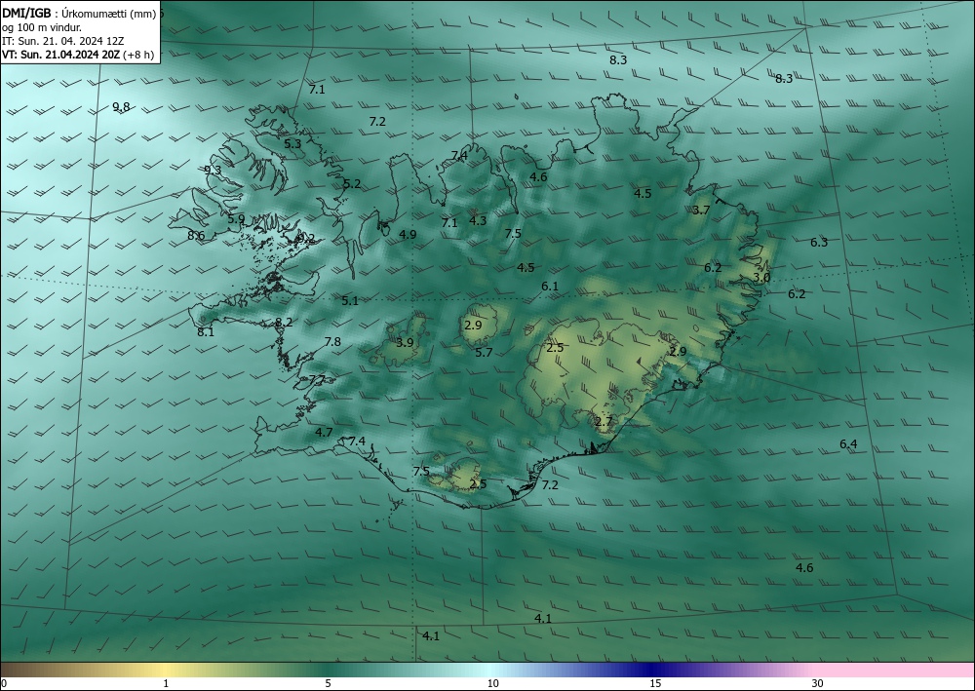Click the 3.7 value label
Viewport: 975px width, 691px height.
(x=701, y=211)
